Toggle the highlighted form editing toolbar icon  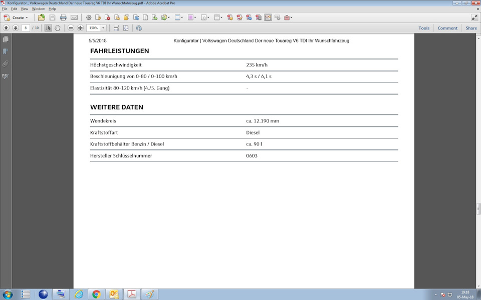[268, 17]
